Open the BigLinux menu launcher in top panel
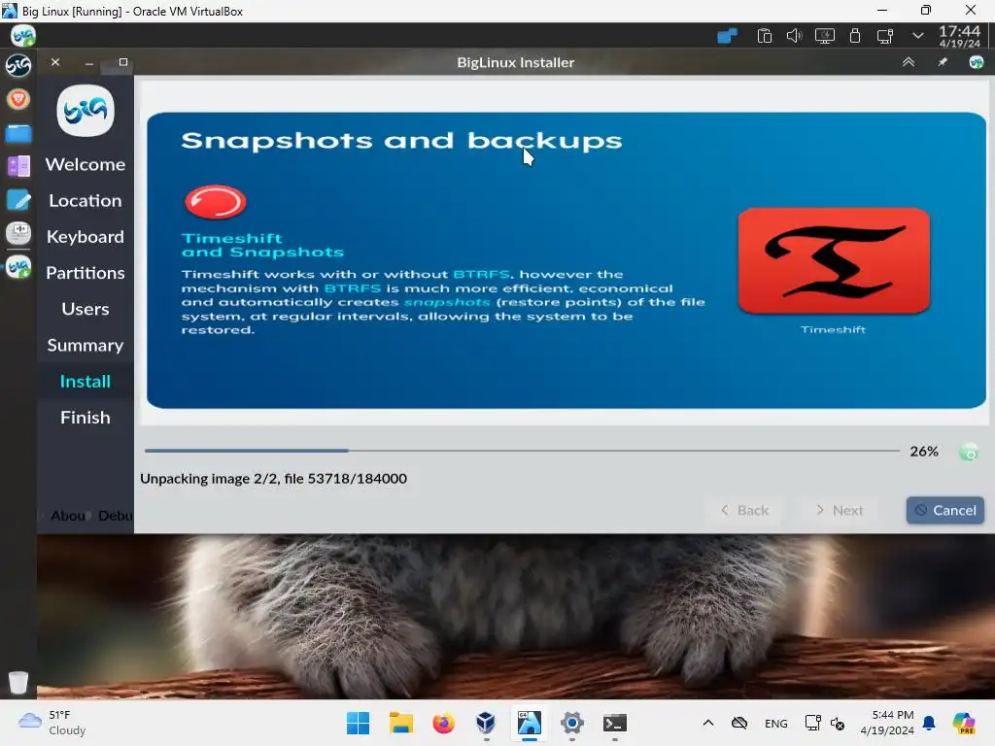The image size is (995, 746). (x=23, y=36)
